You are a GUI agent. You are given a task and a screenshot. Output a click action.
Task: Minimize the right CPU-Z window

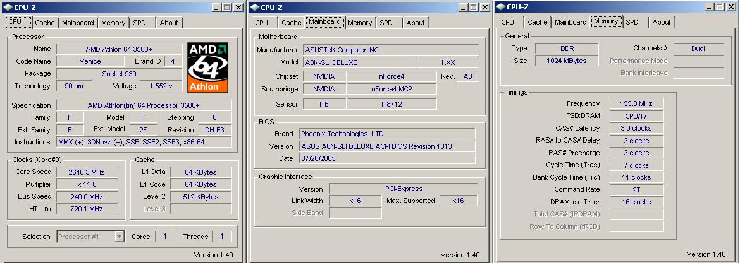[710, 7]
